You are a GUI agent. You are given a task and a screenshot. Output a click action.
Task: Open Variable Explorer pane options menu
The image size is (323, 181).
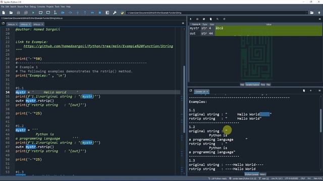point(319,19)
